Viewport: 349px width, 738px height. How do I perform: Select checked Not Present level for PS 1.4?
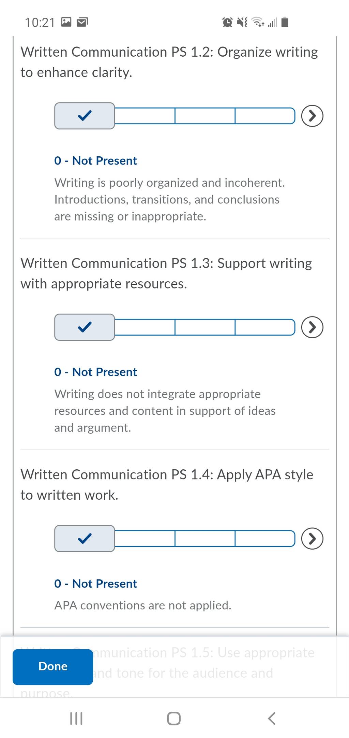85,539
